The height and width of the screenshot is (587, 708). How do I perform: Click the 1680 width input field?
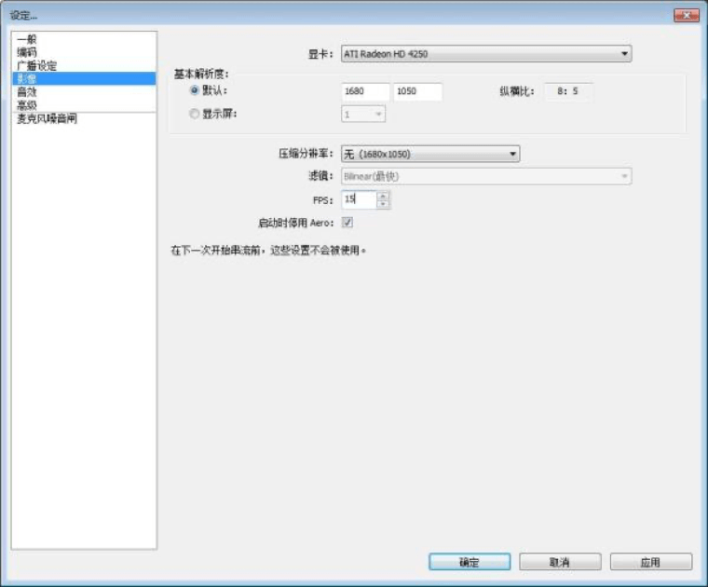[365, 92]
